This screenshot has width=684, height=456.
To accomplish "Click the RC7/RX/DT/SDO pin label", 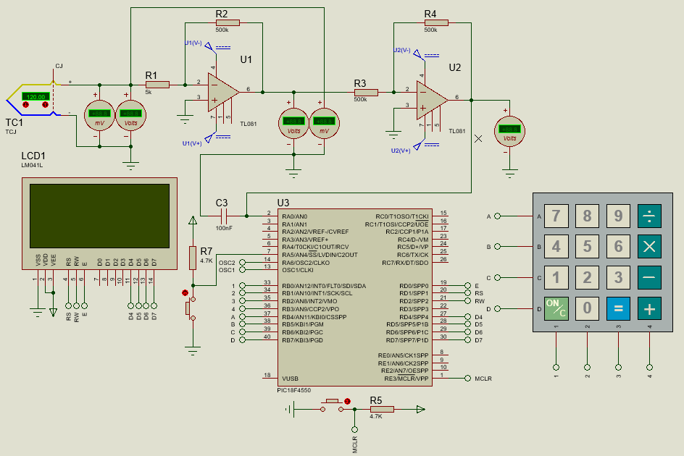I will pyautogui.click(x=405, y=263).
